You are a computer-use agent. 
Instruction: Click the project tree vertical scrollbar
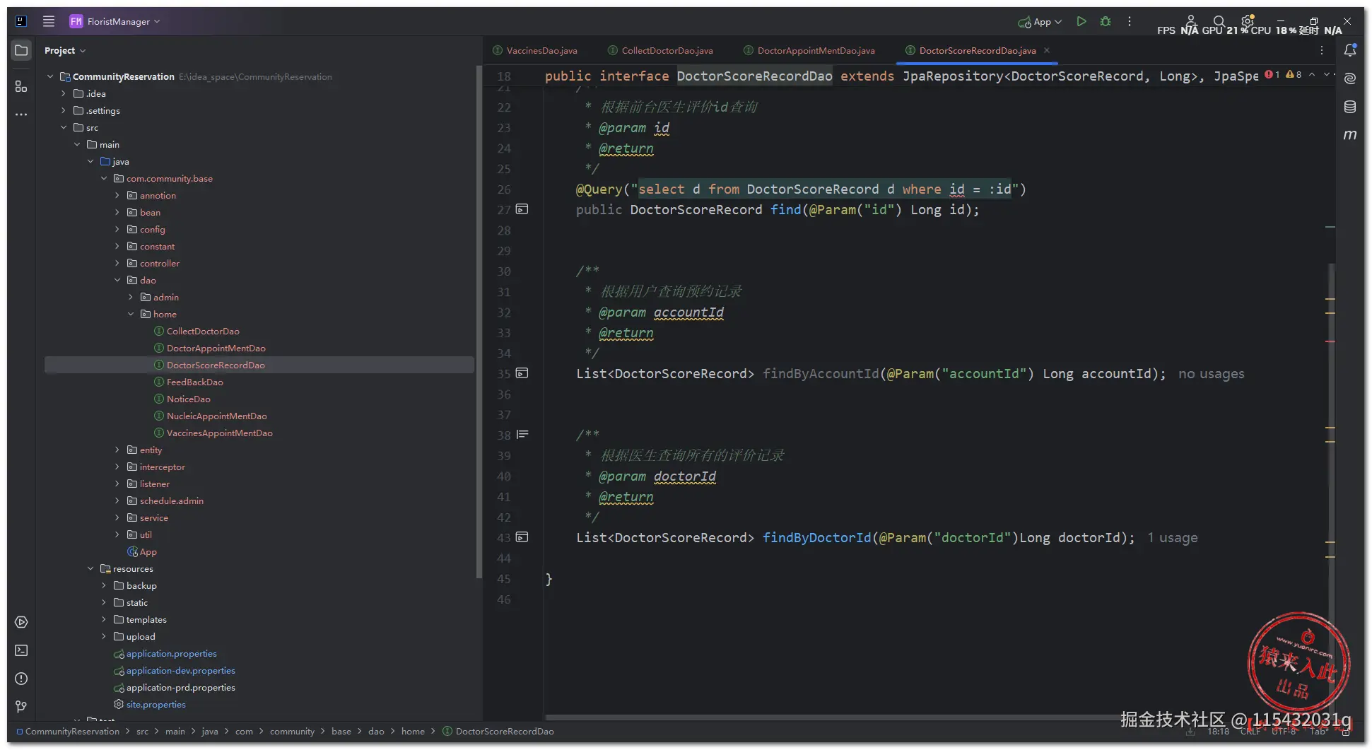(x=479, y=322)
